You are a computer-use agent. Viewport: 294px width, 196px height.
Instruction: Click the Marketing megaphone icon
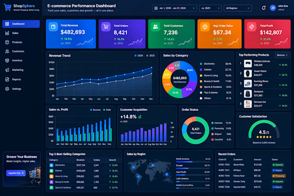(x=7, y=70)
